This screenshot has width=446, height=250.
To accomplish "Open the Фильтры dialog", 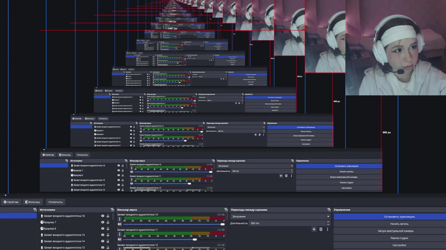I will click(x=33, y=202).
